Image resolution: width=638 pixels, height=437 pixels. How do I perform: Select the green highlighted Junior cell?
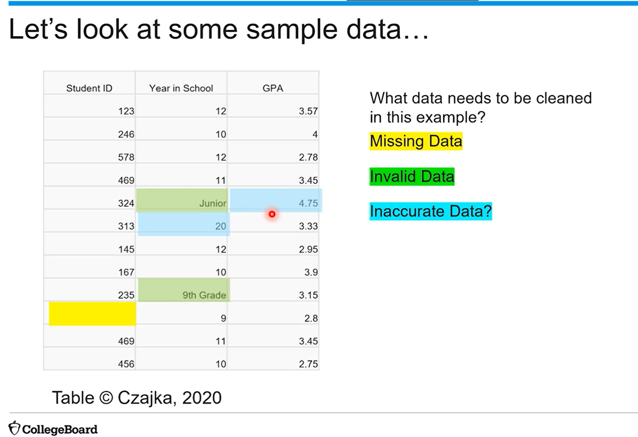[182, 200]
